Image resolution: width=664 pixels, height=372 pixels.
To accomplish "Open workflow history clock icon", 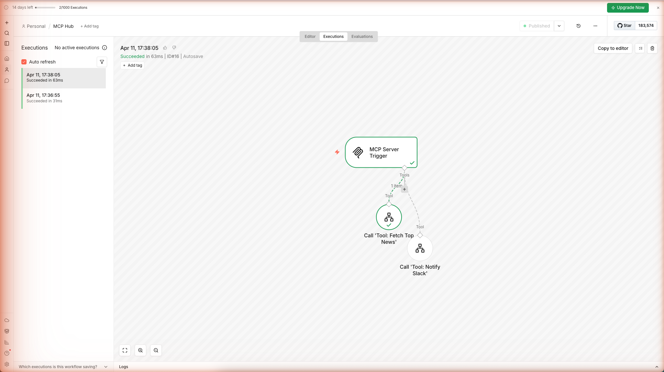I will tap(579, 26).
